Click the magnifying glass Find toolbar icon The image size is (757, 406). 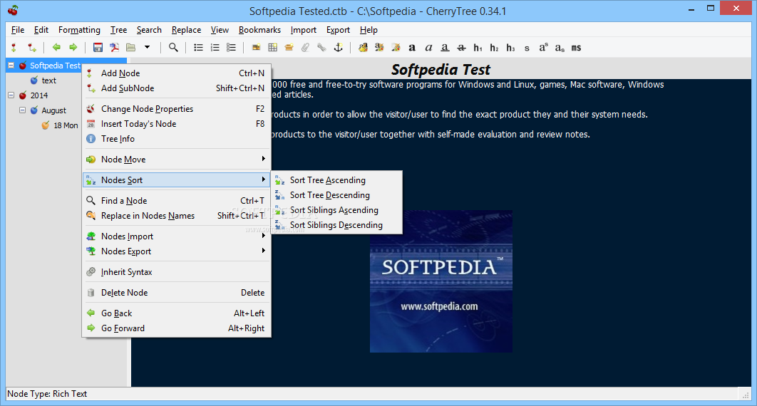(173, 47)
